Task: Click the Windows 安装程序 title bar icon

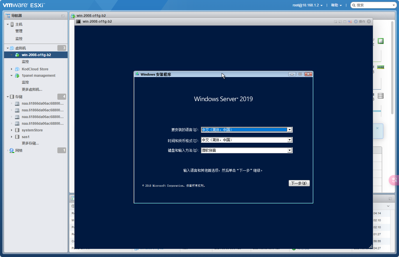Action: pos(137,74)
